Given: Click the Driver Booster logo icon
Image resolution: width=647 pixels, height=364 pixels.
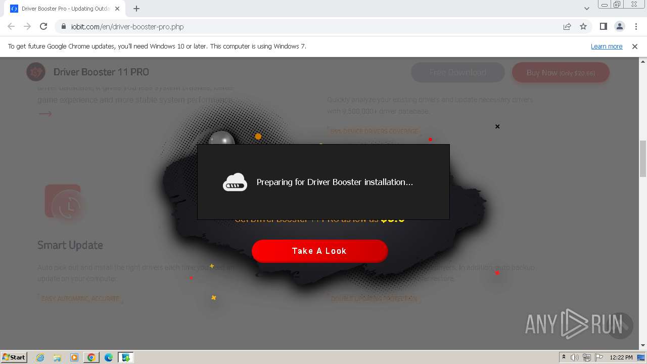Looking at the screenshot, I should [x=36, y=72].
